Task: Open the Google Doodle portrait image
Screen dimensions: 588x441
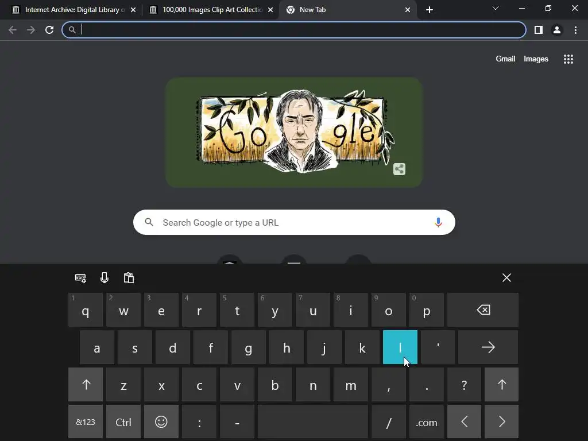Action: point(295,131)
